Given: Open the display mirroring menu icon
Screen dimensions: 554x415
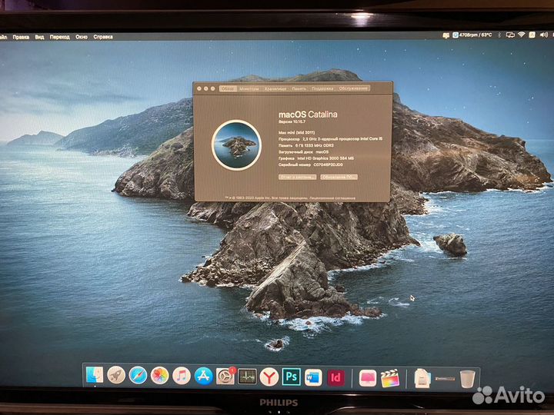Looking at the screenshot, I should coord(510,35).
